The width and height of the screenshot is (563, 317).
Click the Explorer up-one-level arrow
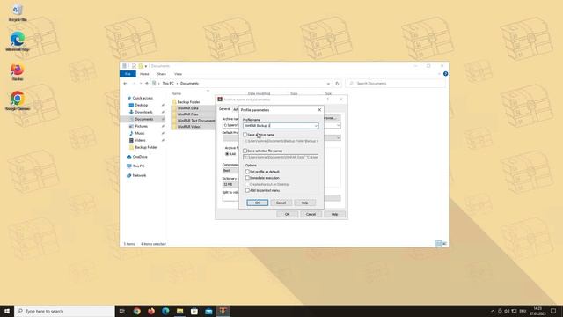click(147, 84)
